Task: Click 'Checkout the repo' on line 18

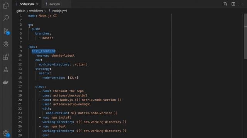Action: [68, 91]
